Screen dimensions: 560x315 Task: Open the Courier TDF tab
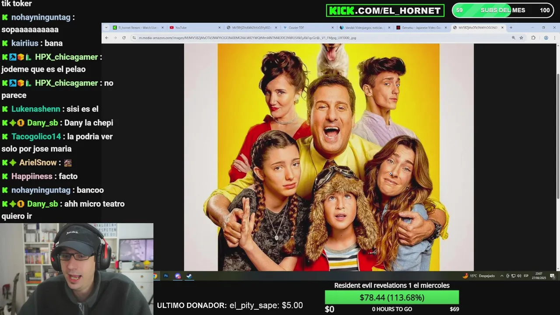coord(308,28)
